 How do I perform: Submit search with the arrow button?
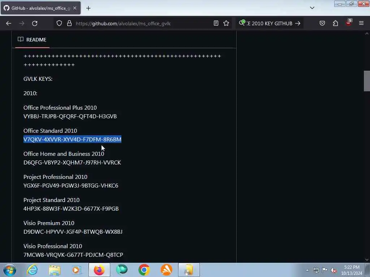click(298, 23)
